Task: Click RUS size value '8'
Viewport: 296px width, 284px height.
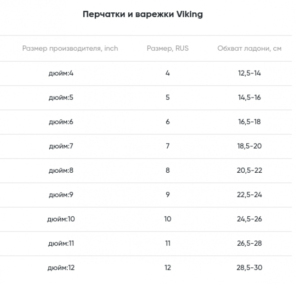Action: point(168,170)
